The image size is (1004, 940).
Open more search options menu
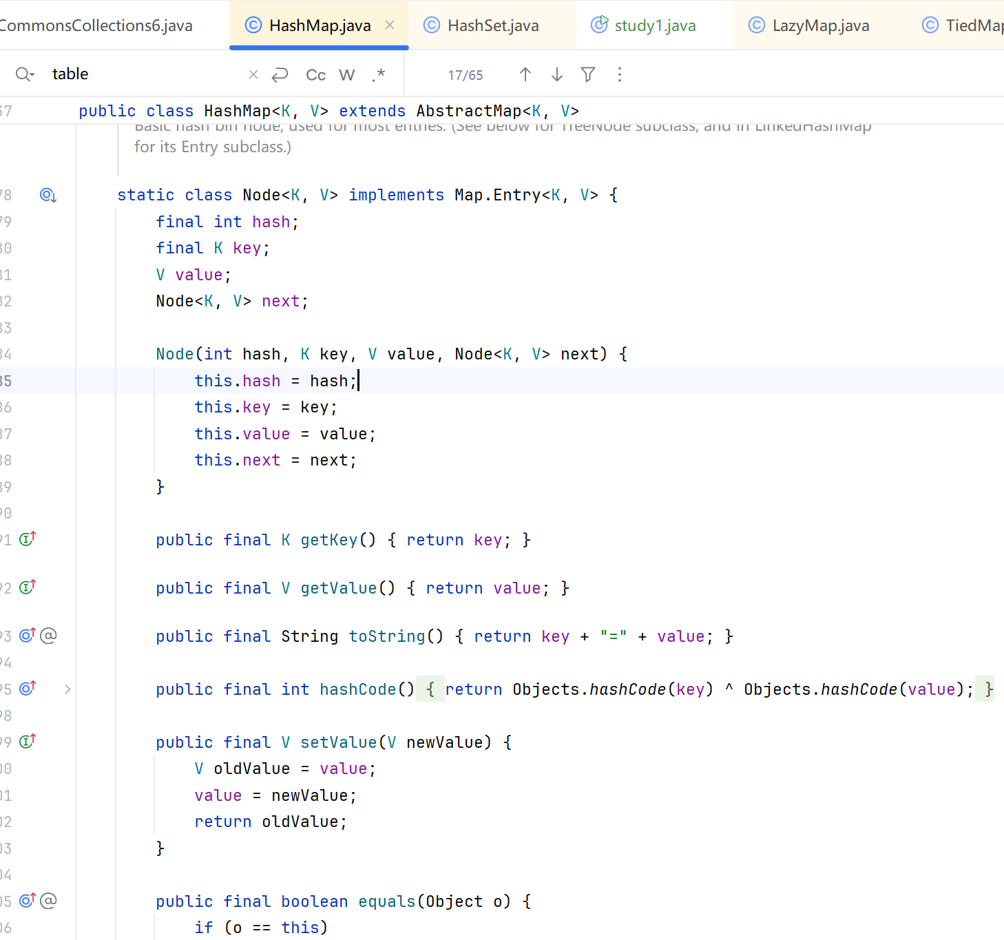tap(620, 74)
